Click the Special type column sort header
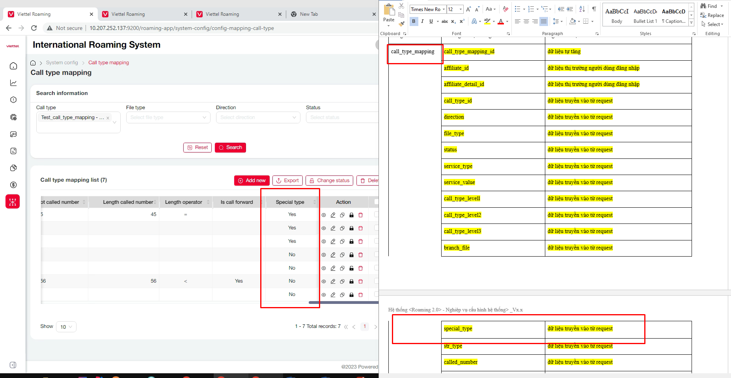This screenshot has height=378, width=731. [290, 202]
